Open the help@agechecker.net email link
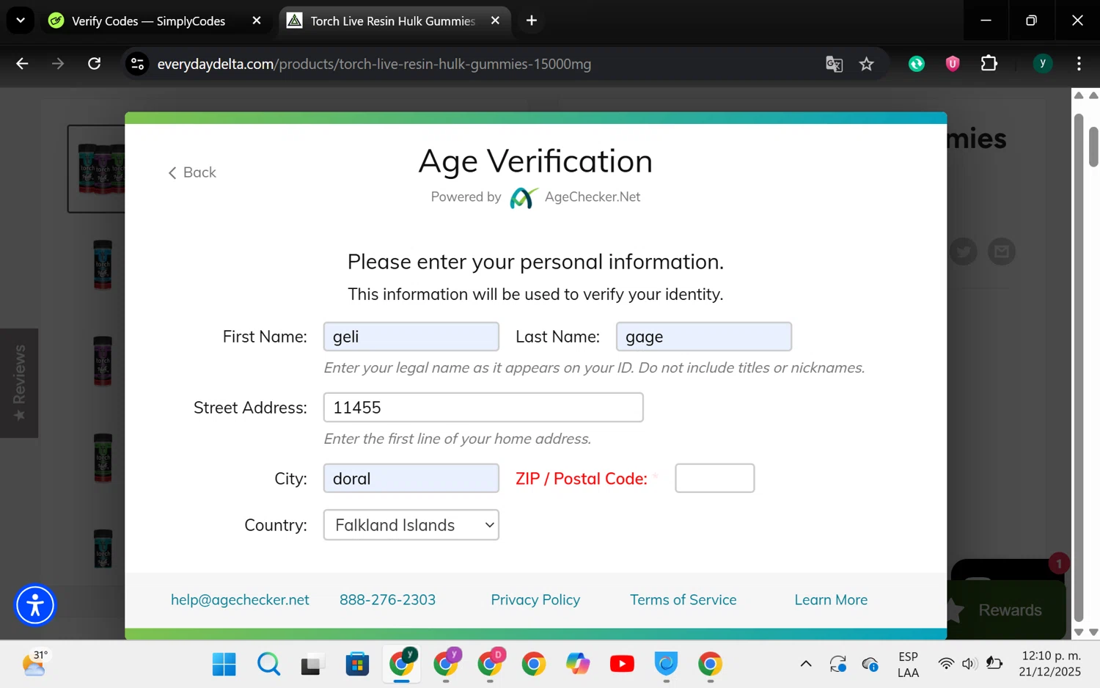 coord(240,600)
